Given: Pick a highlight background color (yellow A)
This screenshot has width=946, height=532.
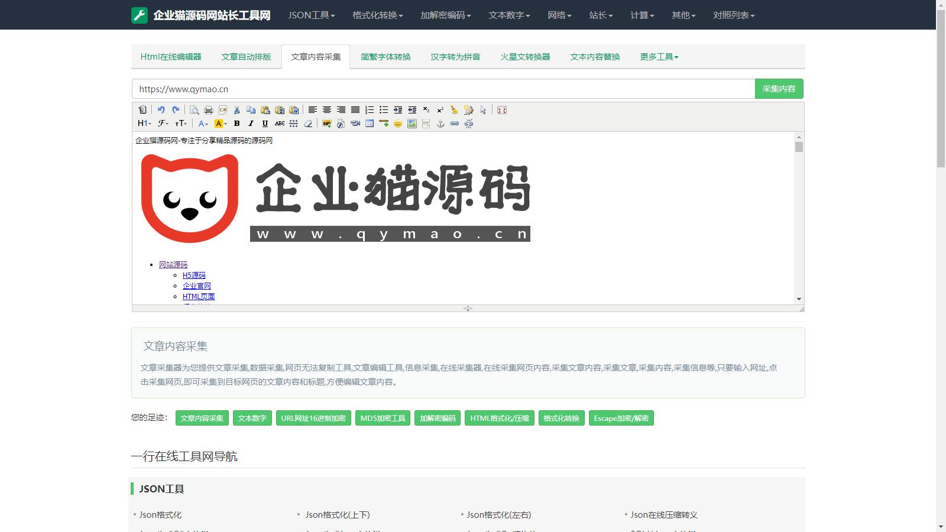Looking at the screenshot, I should [x=221, y=124].
